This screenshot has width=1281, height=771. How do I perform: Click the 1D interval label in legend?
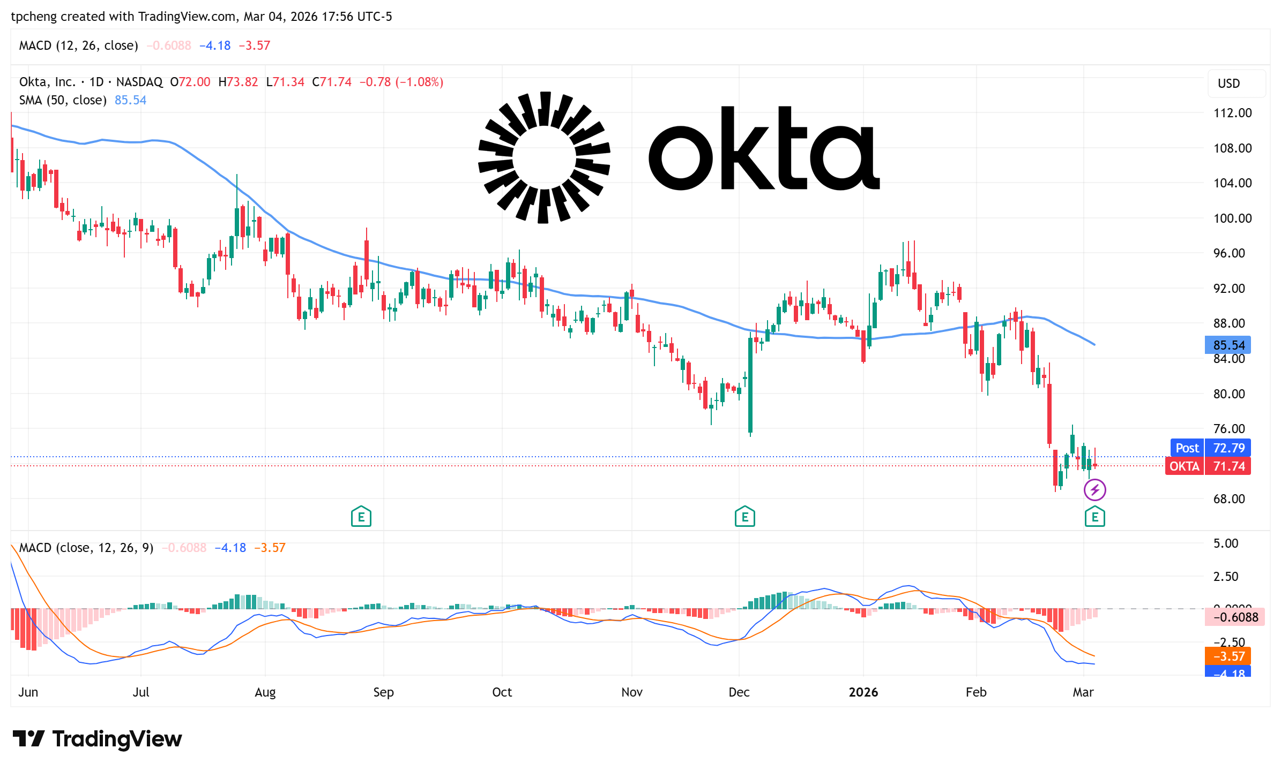click(96, 82)
